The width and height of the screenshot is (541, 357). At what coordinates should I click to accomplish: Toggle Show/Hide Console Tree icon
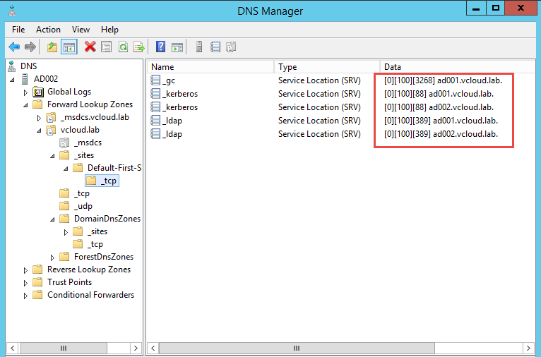tap(69, 47)
